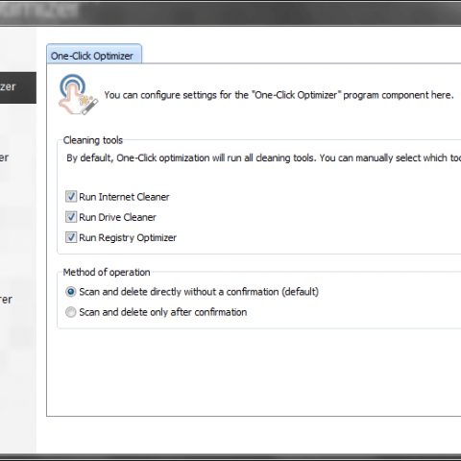The height and width of the screenshot is (461, 461).
Task: Click the '(default)' text of the first scan option
Action: pyautogui.click(x=301, y=292)
